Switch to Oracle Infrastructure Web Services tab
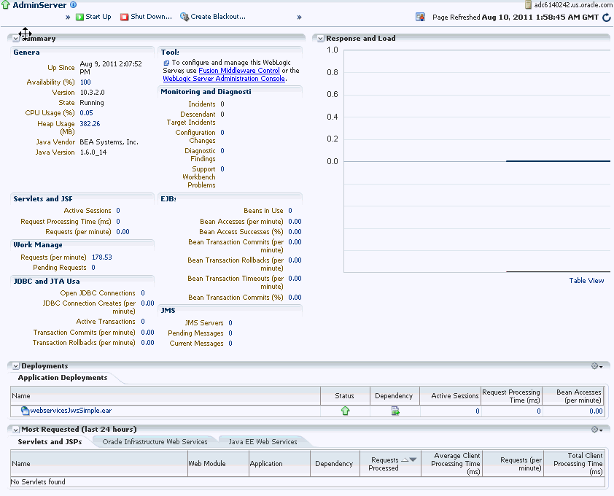Screen dimensions: 614x496 point(155,441)
